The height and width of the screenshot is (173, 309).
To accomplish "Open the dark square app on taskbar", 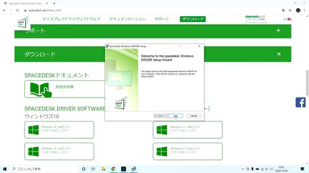I will click(x=124, y=169).
